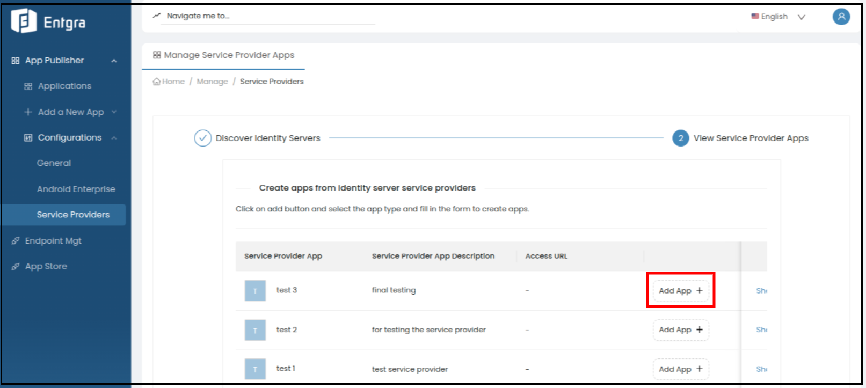This screenshot has width=866, height=388.
Task: Click the App Store link icon
Action: 16,267
